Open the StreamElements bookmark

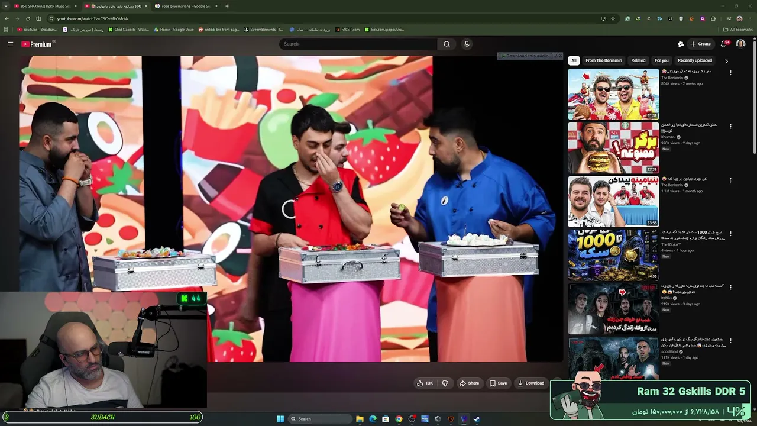(x=264, y=30)
